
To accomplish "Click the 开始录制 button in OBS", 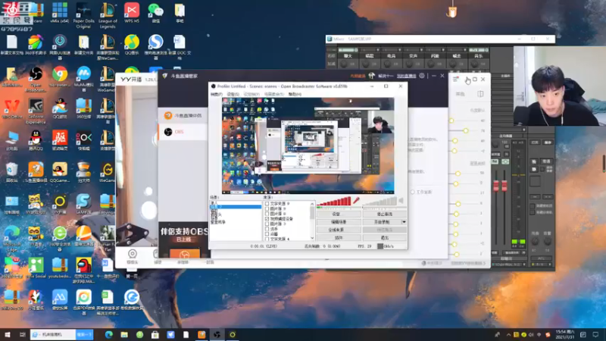I will (x=382, y=222).
